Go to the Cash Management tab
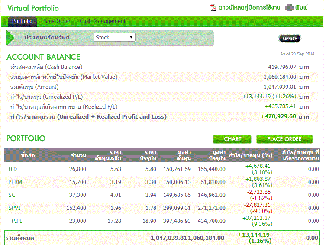This screenshot has width=326, height=248. (103, 21)
